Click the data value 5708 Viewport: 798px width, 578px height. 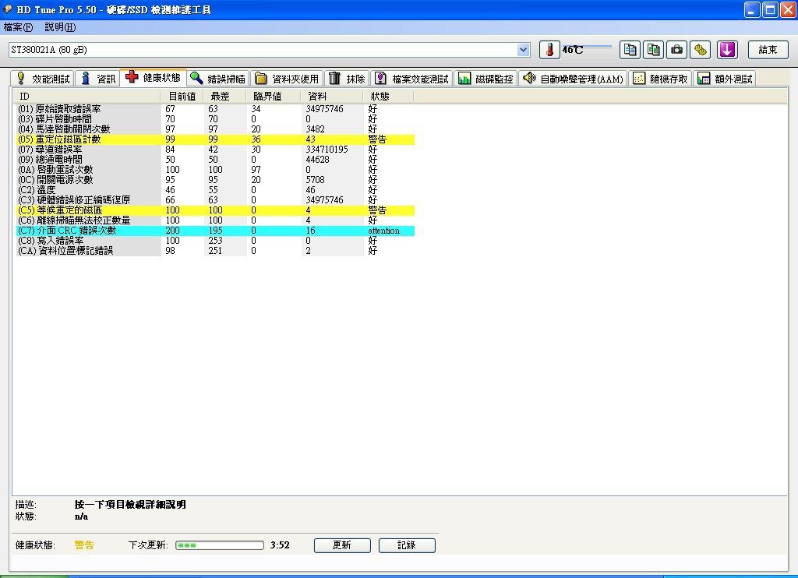pyautogui.click(x=315, y=180)
